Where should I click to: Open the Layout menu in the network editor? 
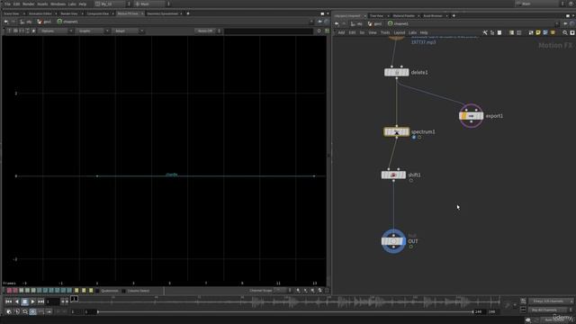pyautogui.click(x=400, y=32)
